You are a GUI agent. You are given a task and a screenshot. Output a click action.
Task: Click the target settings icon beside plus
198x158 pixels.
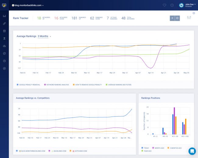pyautogui.click(x=178, y=18)
